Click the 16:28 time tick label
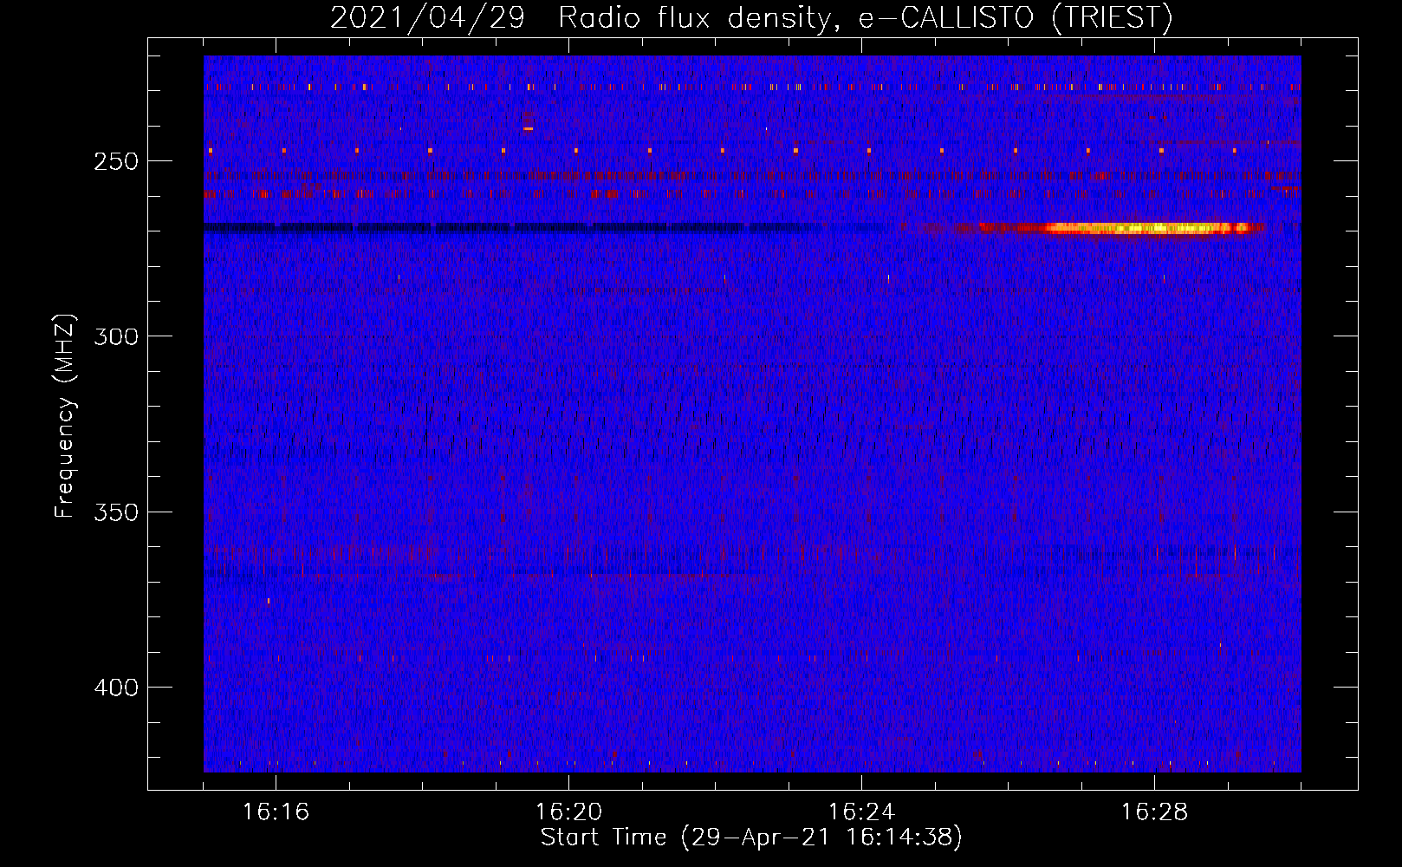The height and width of the screenshot is (867, 1402). click(1154, 812)
